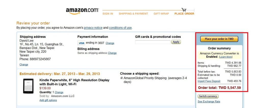Screen dimensions: 261x108
Task: Select the PLACE ORDER step
Action: 184,14
